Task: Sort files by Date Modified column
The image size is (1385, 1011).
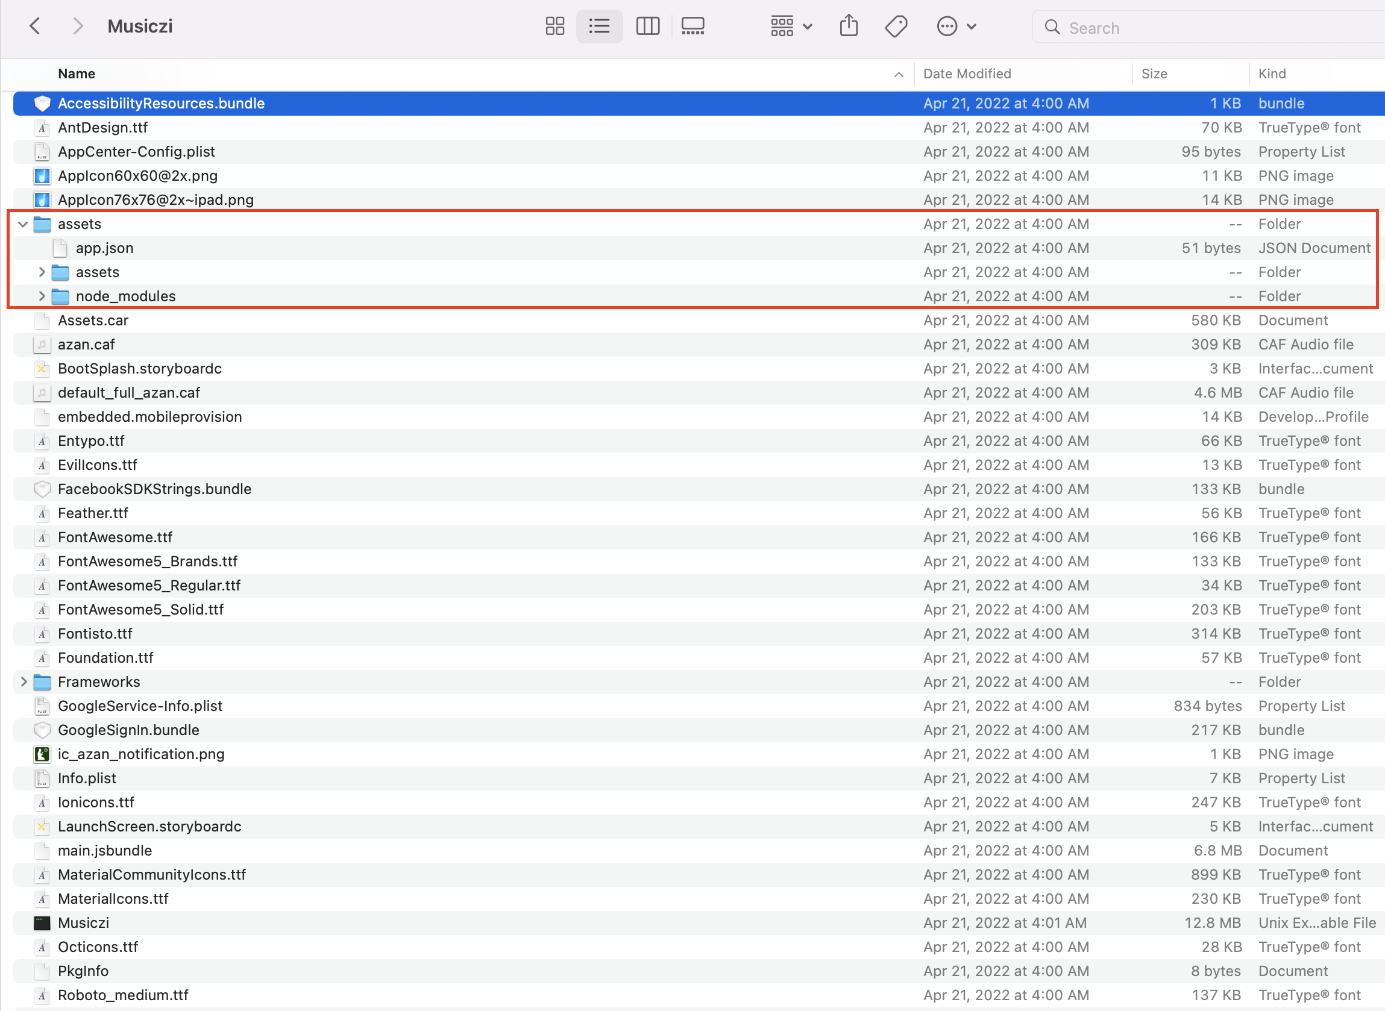Action: tap(967, 74)
